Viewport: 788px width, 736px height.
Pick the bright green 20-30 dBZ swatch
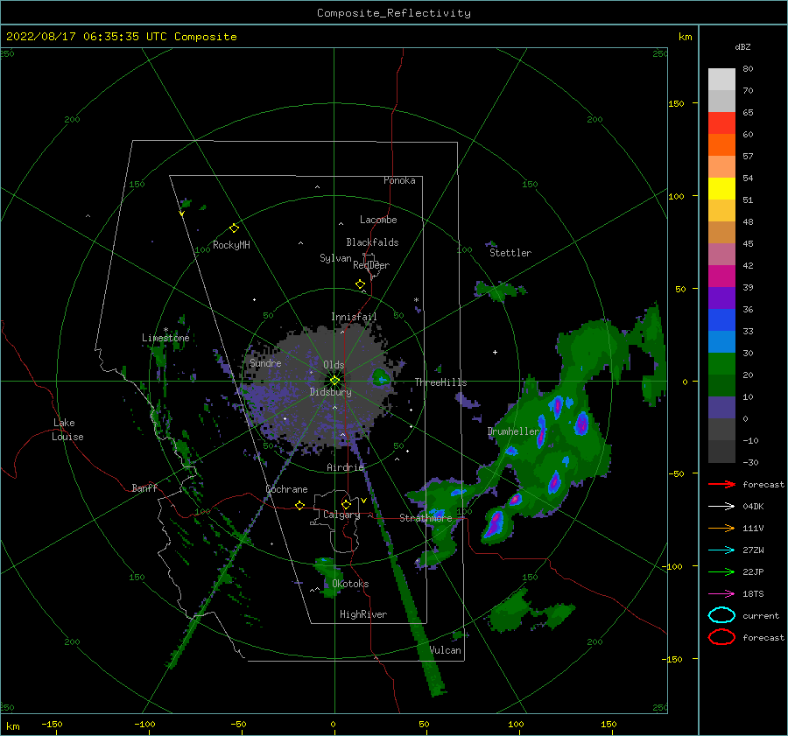(721, 364)
